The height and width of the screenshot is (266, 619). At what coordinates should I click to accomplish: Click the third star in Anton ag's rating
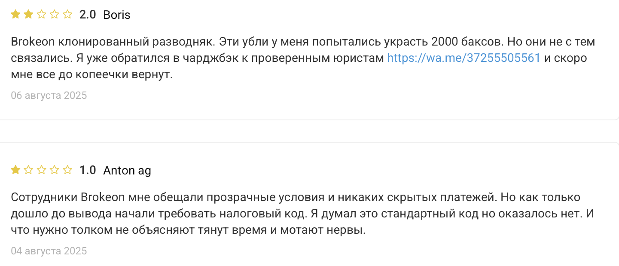[42, 170]
